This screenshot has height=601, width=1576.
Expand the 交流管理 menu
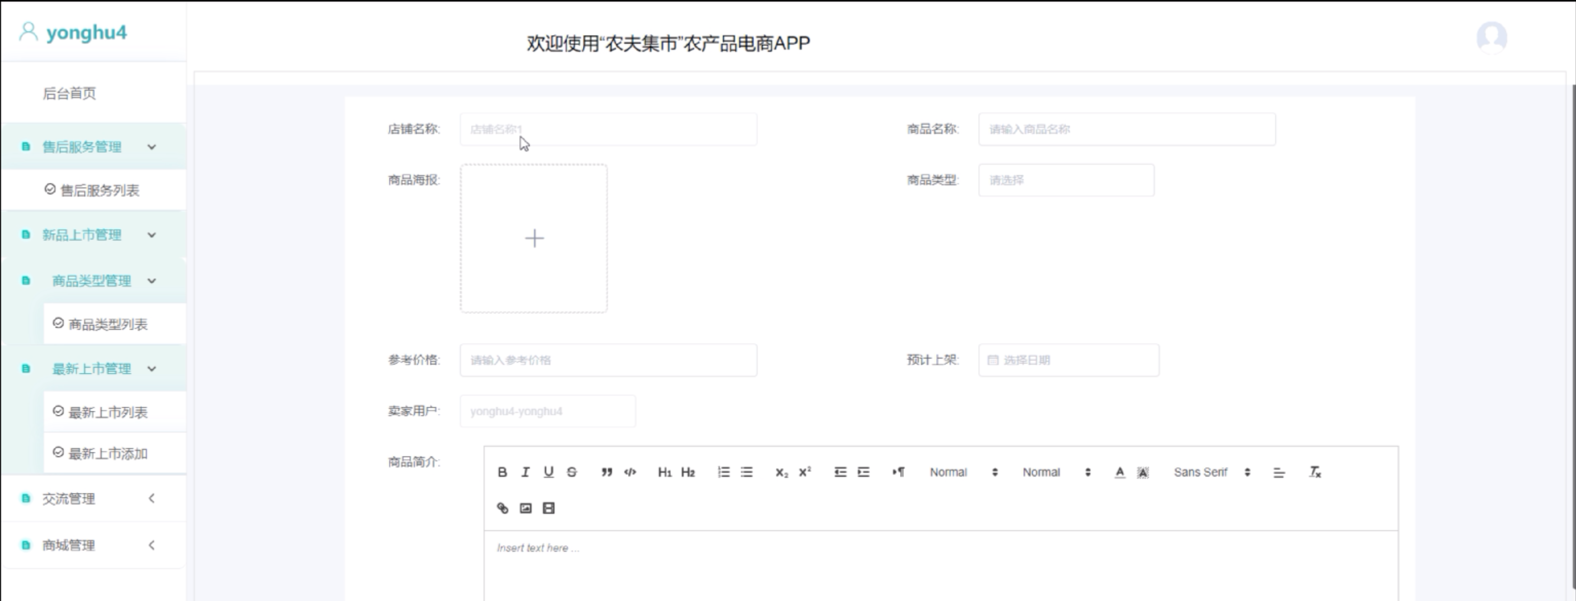coord(92,499)
